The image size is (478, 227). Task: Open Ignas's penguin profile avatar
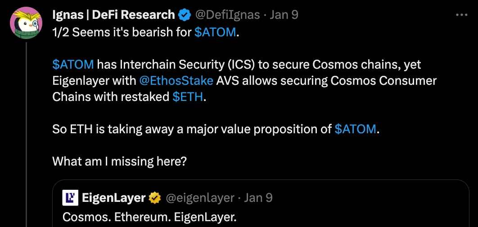pos(26,23)
